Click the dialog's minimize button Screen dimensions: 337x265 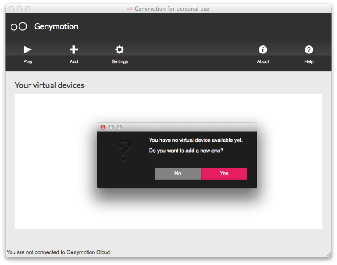[x=111, y=127]
